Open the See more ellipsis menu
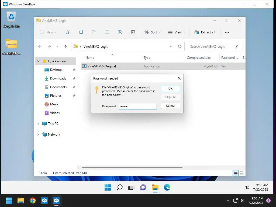The height and width of the screenshot is (207, 276). [x=227, y=32]
